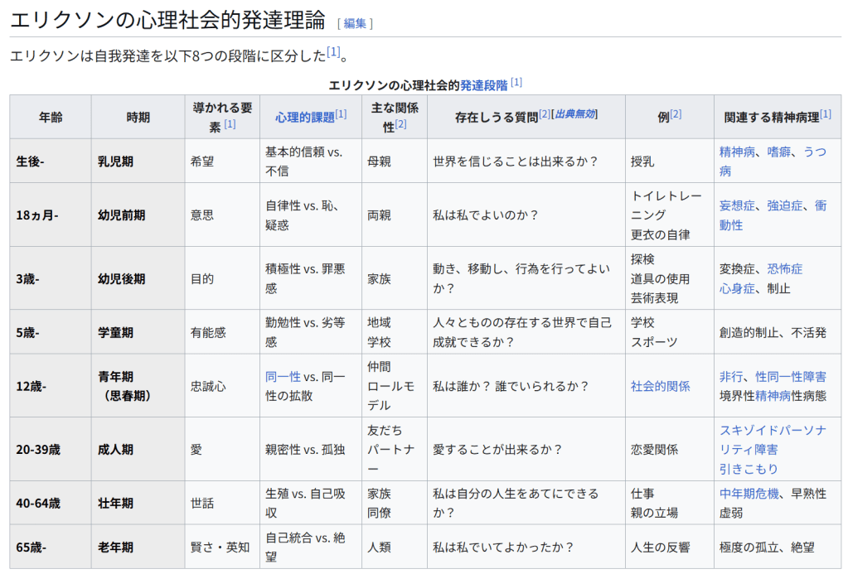The image size is (848, 574).
Task: Open the 発達段階 link in the table caption
Action: 483,84
